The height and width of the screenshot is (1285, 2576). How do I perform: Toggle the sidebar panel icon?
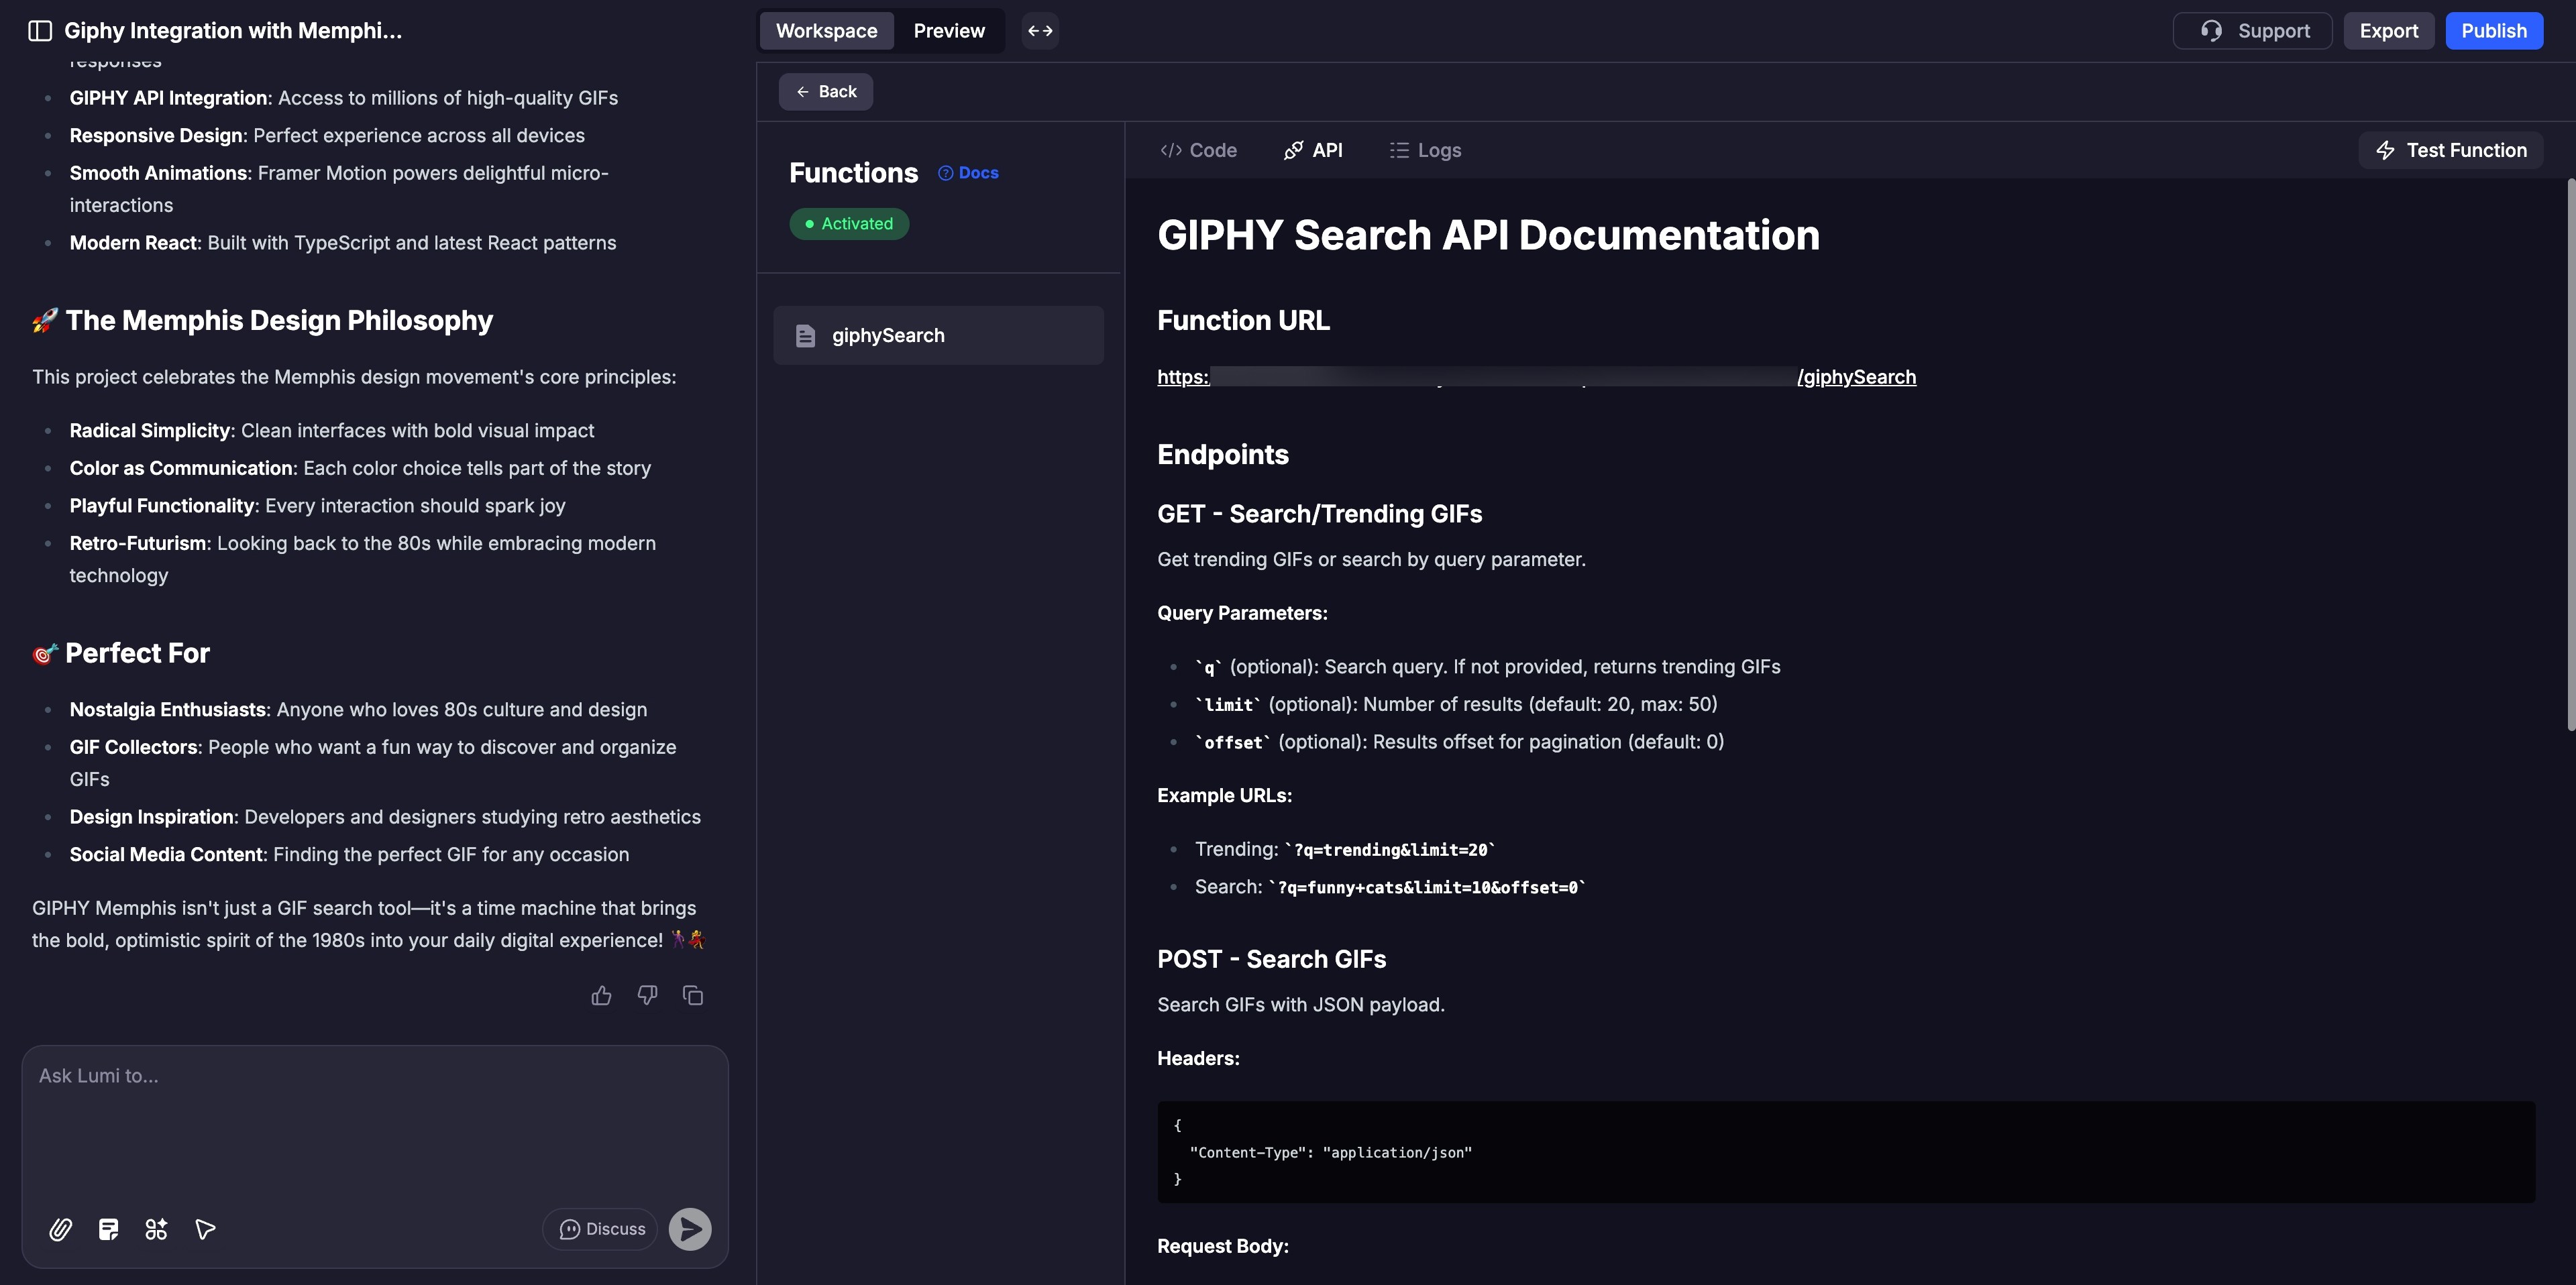tap(40, 31)
